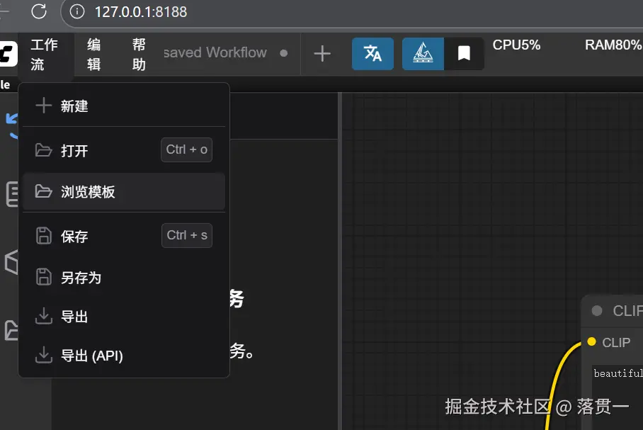
Task: Click the blue history arrow sidebar icon
Action: (x=12, y=125)
